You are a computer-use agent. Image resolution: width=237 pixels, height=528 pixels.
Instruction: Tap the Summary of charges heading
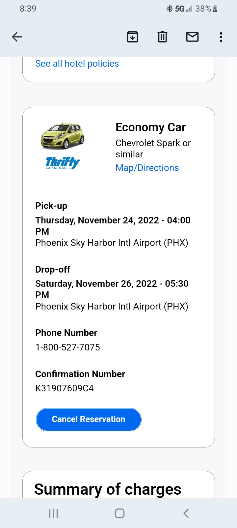[108, 489]
